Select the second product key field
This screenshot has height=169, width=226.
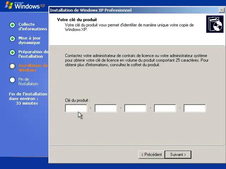tap(106, 108)
